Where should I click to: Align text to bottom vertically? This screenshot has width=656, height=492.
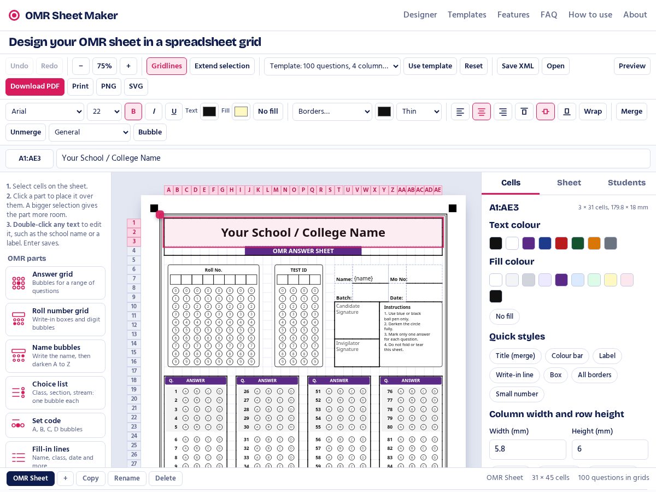[x=567, y=112]
